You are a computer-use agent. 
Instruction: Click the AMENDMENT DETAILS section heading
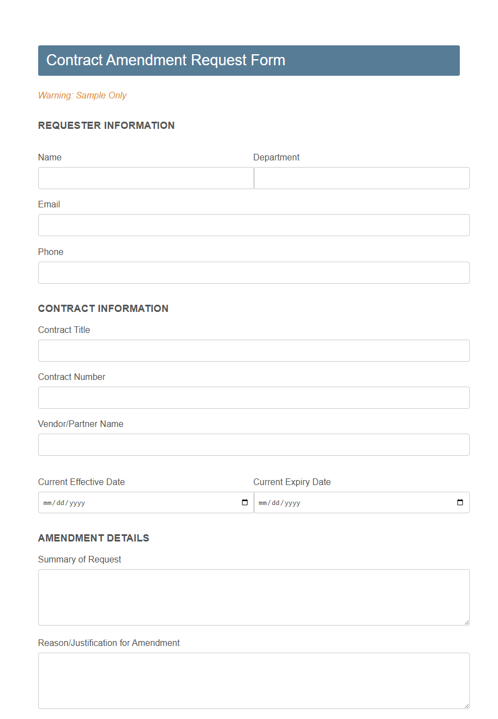point(94,538)
